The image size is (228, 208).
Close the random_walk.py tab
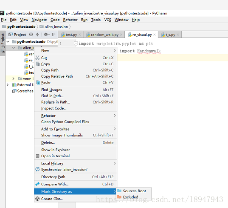coord(121,35)
